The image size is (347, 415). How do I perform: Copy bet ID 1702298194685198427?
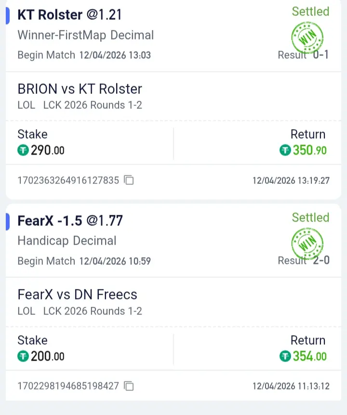click(129, 386)
